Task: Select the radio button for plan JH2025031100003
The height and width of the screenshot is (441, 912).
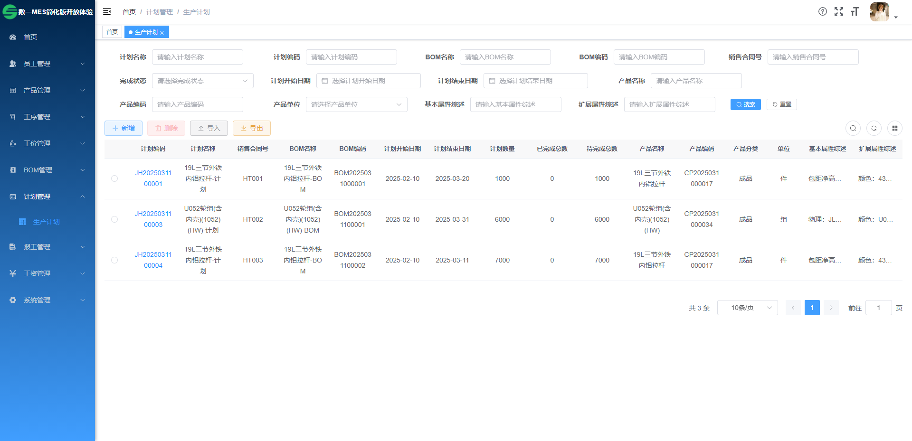Action: tap(114, 219)
